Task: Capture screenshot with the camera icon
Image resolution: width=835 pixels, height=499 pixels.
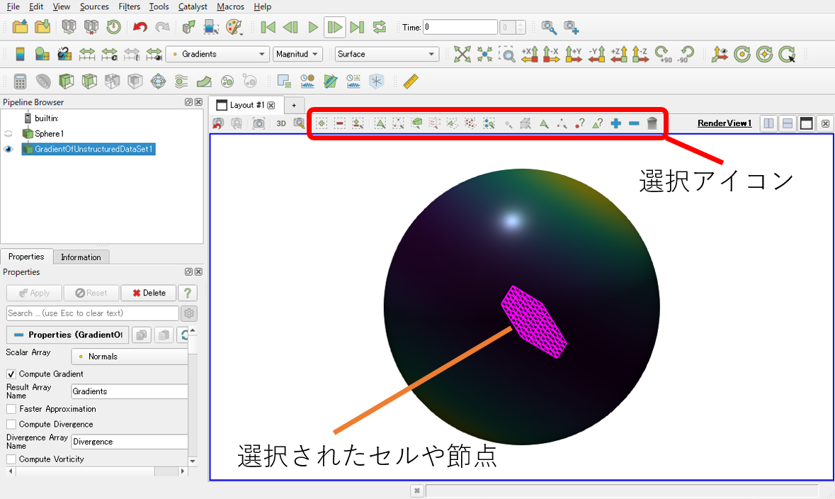Action: 259,123
